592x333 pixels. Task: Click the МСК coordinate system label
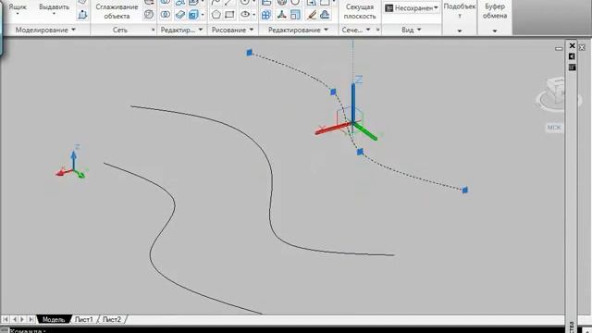[x=554, y=128]
